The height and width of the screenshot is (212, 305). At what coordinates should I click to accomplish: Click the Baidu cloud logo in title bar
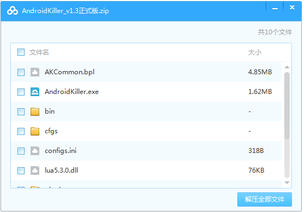(13, 11)
